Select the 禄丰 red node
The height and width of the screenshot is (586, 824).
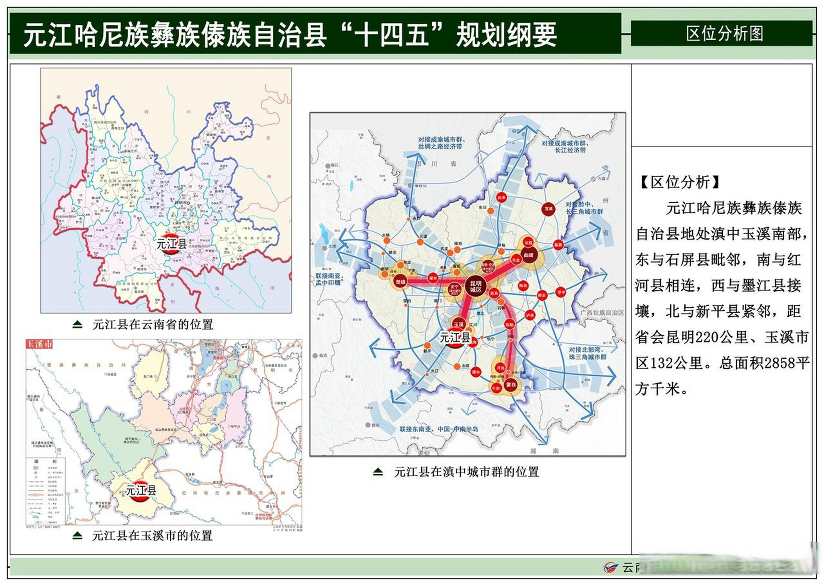(x=433, y=278)
